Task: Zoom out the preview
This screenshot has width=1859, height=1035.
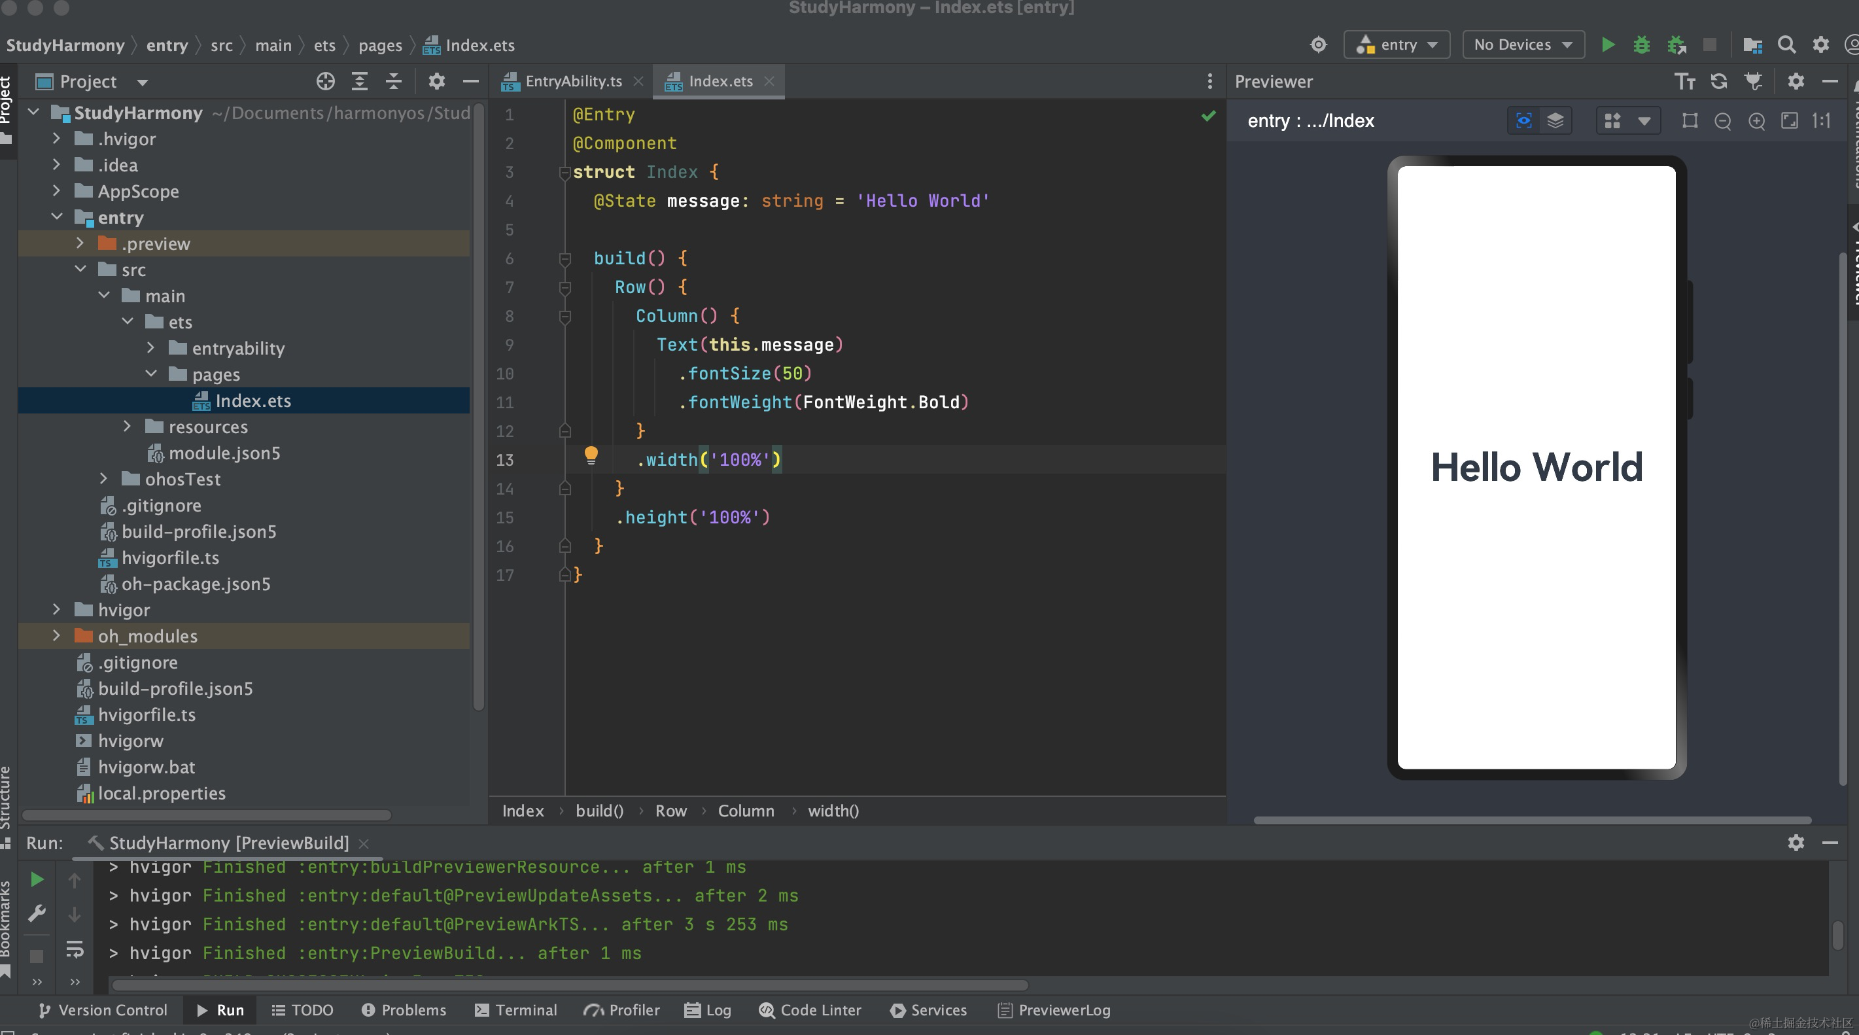Action: tap(1722, 121)
